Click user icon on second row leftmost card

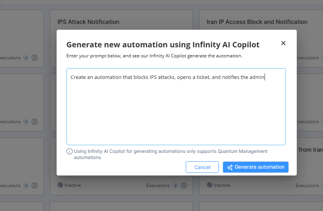click(35, 122)
